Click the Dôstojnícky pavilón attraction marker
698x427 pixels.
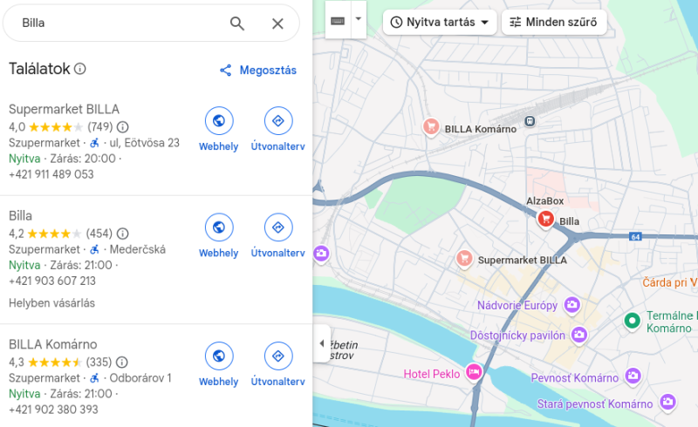[x=579, y=335]
